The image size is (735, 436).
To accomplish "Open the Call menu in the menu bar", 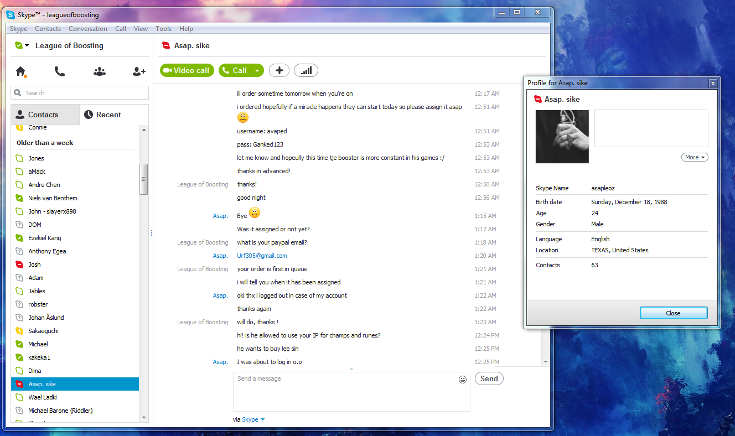I will pos(121,29).
